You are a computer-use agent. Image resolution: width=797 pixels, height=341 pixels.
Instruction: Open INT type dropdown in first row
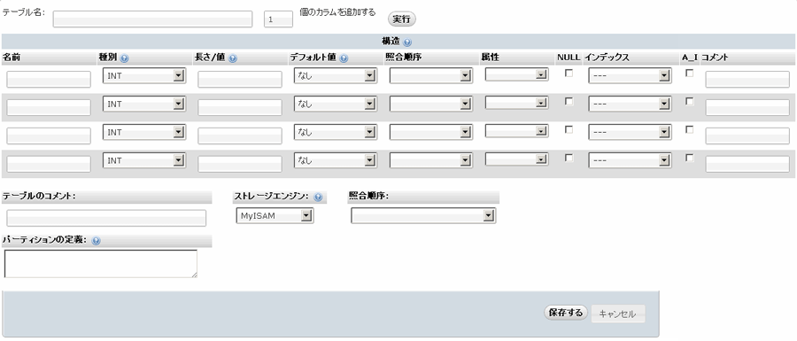tap(144, 75)
